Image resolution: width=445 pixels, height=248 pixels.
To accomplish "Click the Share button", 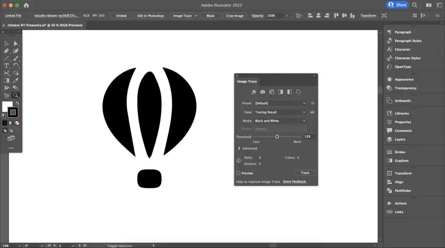I will [x=397, y=5].
